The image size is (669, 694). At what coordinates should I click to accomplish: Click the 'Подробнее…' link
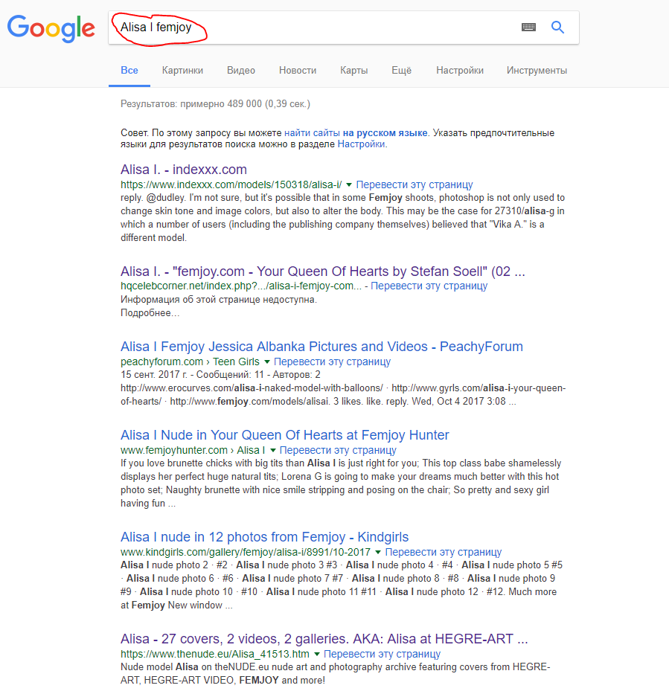[x=150, y=313]
